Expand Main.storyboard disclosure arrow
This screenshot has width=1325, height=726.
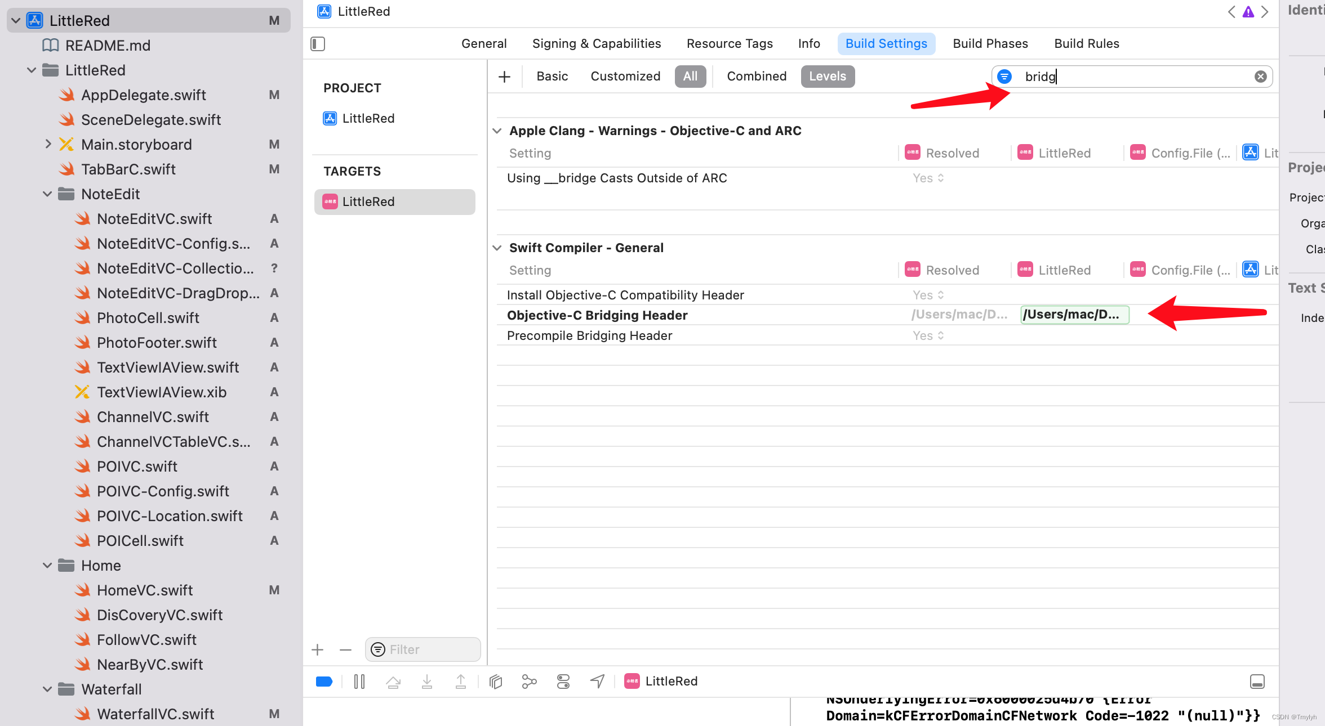click(x=48, y=145)
